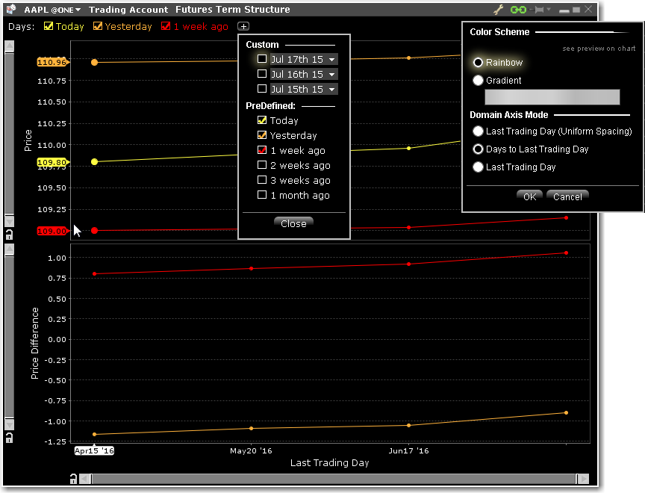Click the Price scrollbar down arrow
The width and height of the screenshot is (645, 493).
coord(9,221)
